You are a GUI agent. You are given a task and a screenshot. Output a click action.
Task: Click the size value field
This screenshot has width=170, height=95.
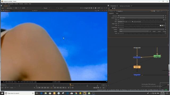[x=121, y=20]
